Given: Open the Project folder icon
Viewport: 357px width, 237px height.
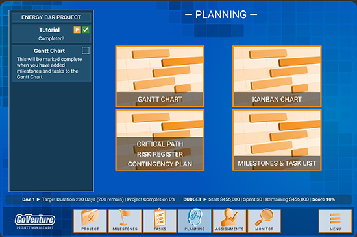Looking at the screenshot, I should point(90,221).
